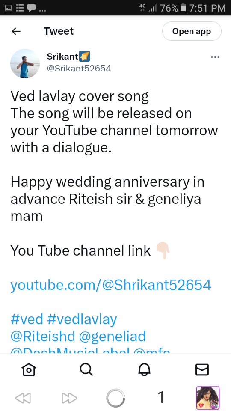
Task: Tap the back arrow next to Tweet
Action: click(x=16, y=31)
